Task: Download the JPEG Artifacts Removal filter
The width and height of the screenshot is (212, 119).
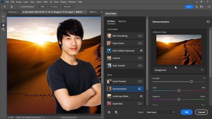Action: (x=141, y=51)
